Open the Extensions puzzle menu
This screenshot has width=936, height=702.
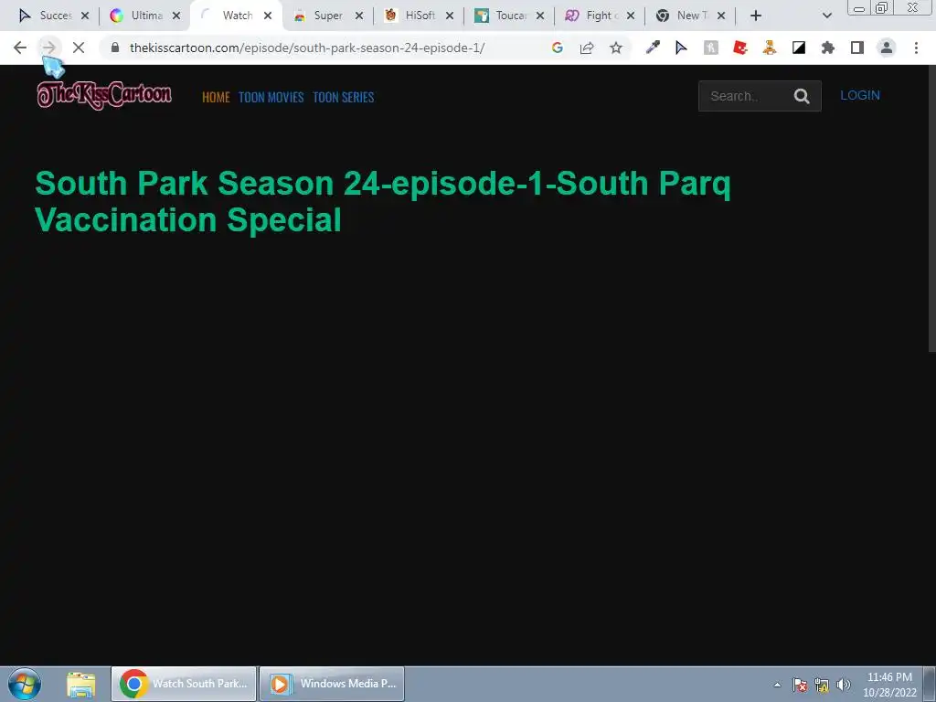[828, 48]
